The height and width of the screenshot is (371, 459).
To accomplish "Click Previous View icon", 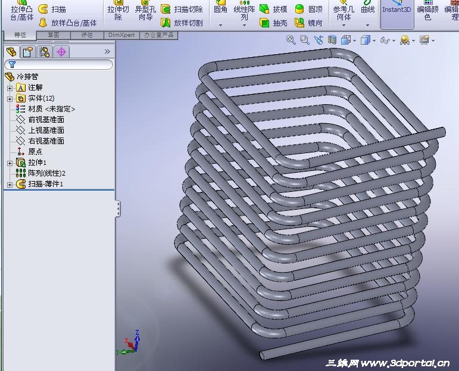I will [319, 40].
